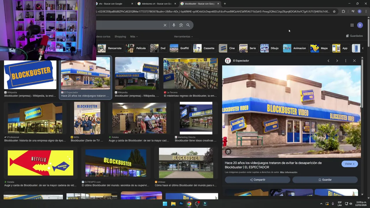
Task: Filter images by Graffiti chip
Action: coord(180,48)
